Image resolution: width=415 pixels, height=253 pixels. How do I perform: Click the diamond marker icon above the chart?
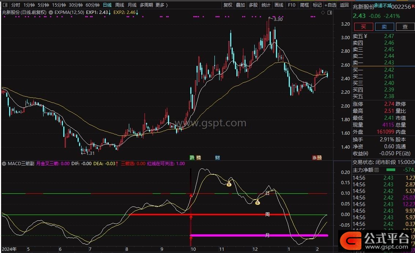323,12
